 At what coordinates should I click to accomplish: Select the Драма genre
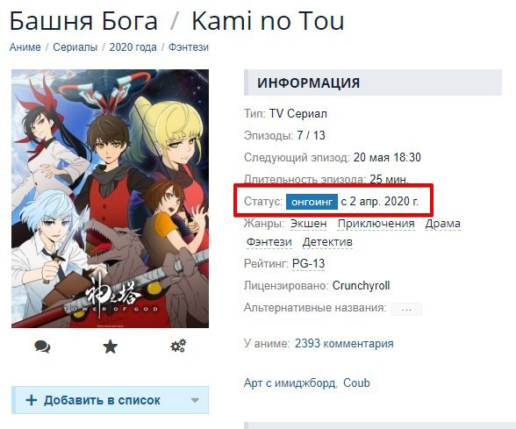tap(442, 224)
